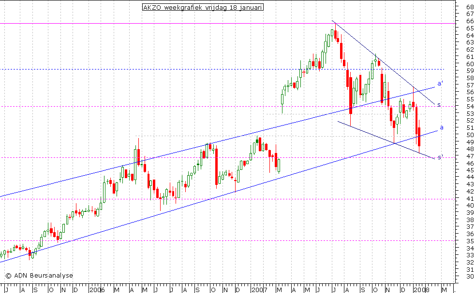Select price label 37 on the price axis
The width and height of the screenshot is (475, 293).
pos(470,227)
